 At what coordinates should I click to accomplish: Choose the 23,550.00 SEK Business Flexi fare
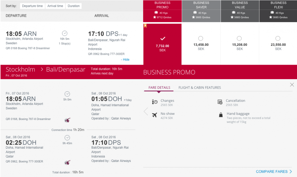278,38
